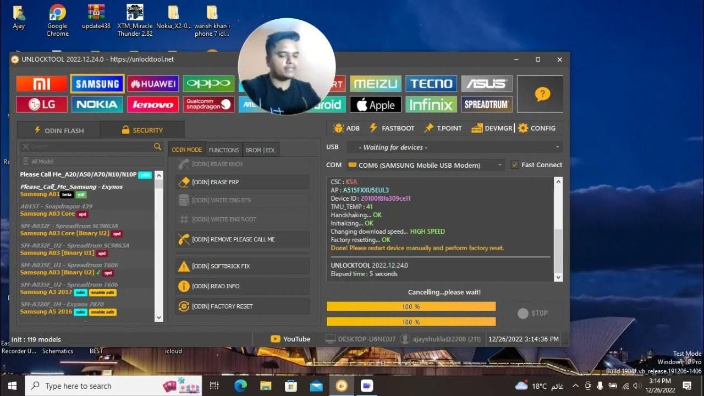Choose the Nokia brand tile
The height and width of the screenshot is (396, 704).
click(97, 105)
